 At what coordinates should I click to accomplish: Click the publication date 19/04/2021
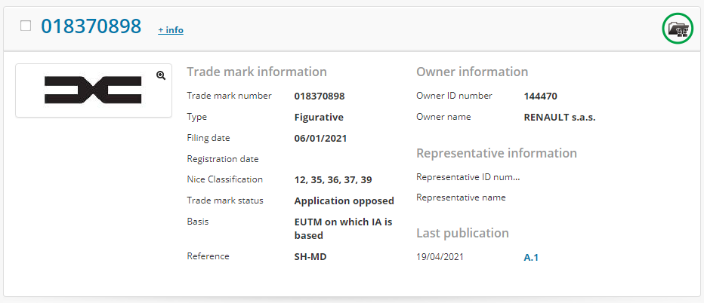pos(440,257)
